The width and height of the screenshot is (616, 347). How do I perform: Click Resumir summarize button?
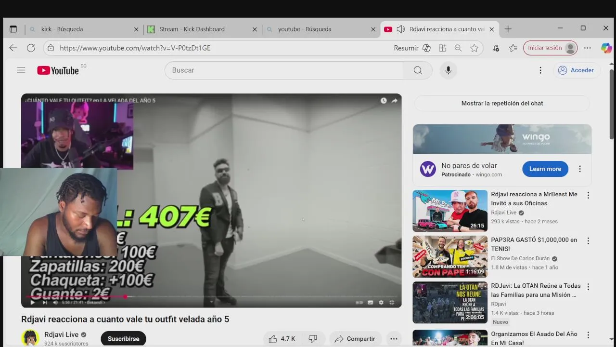pos(412,48)
